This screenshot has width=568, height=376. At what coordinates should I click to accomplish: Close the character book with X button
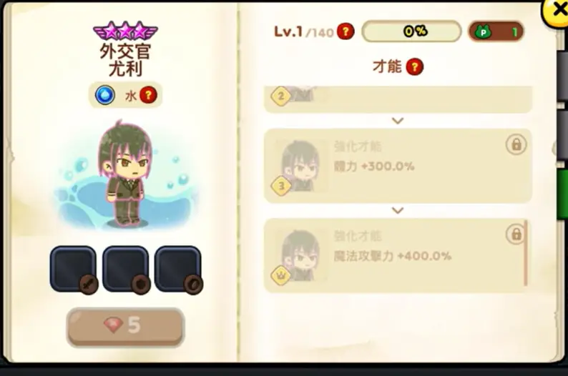558,11
